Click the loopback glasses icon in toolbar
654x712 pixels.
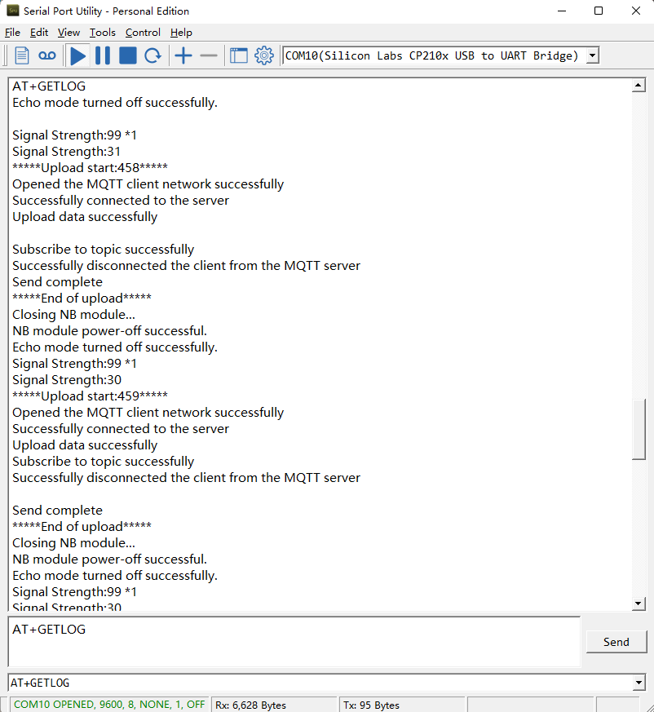(46, 55)
